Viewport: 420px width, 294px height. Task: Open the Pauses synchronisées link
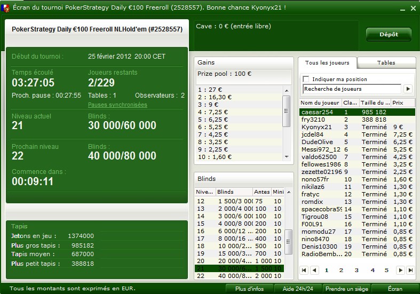pyautogui.click(x=117, y=105)
